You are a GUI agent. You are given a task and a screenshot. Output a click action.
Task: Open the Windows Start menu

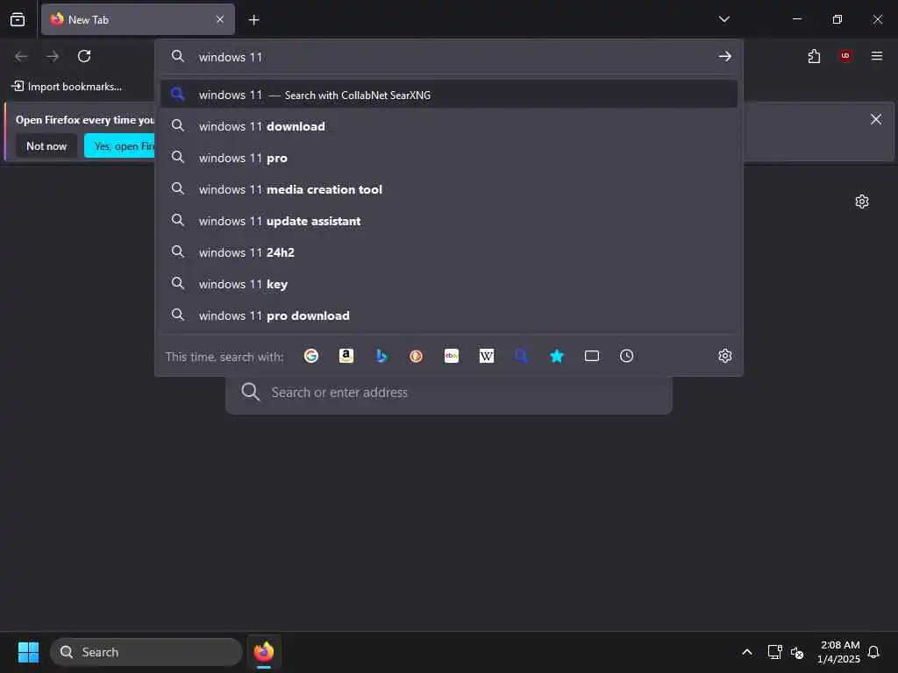[x=28, y=652]
